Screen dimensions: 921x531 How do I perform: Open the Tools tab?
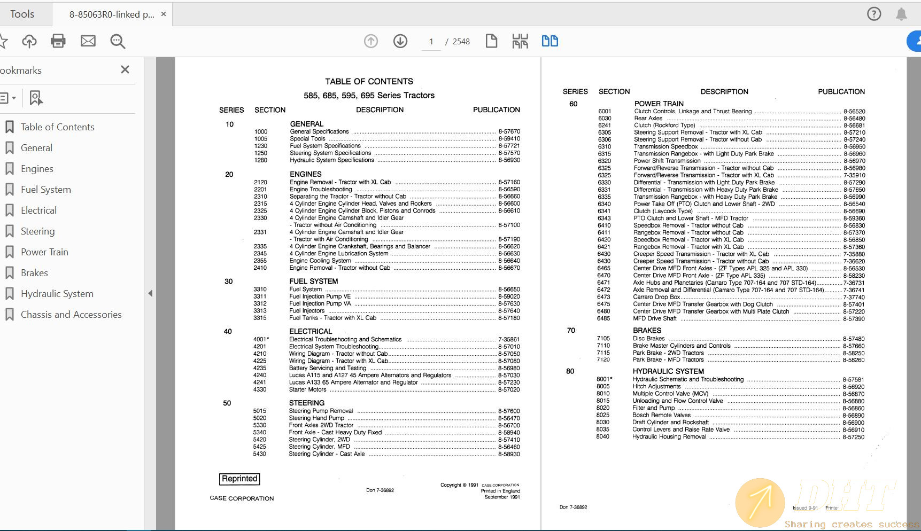[x=22, y=14]
